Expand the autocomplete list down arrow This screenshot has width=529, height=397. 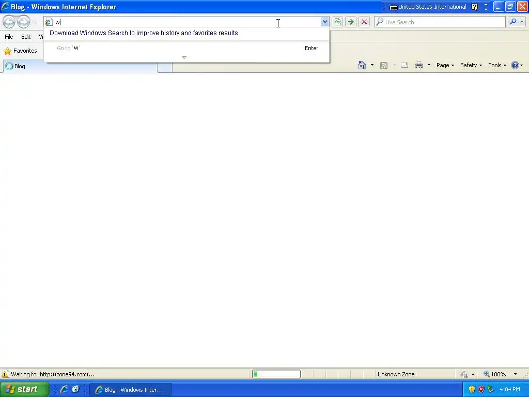tap(184, 57)
